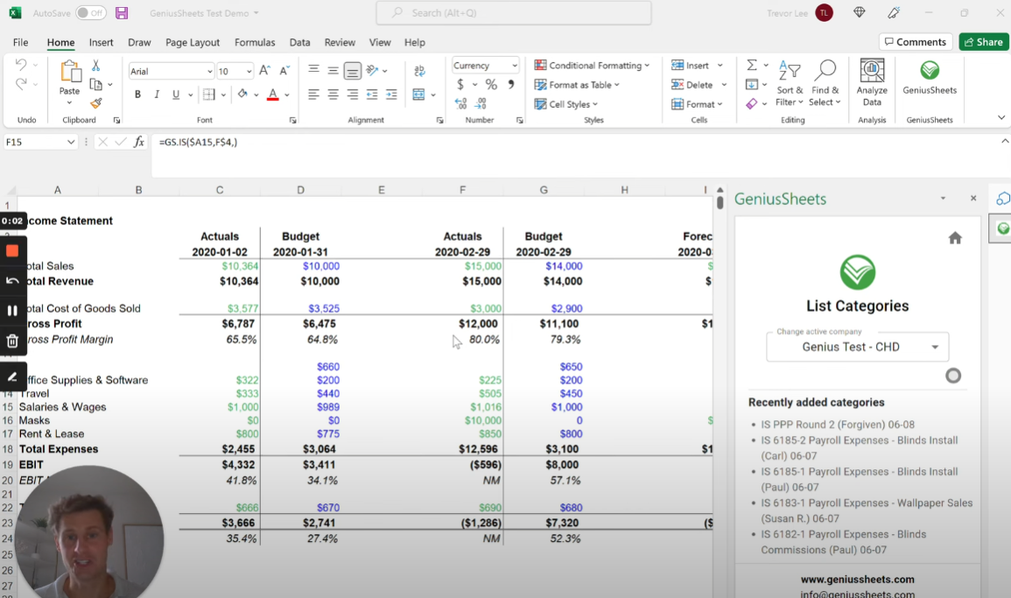Click the Save icon in title bar
Viewport: 1011px width, 598px height.
121,13
